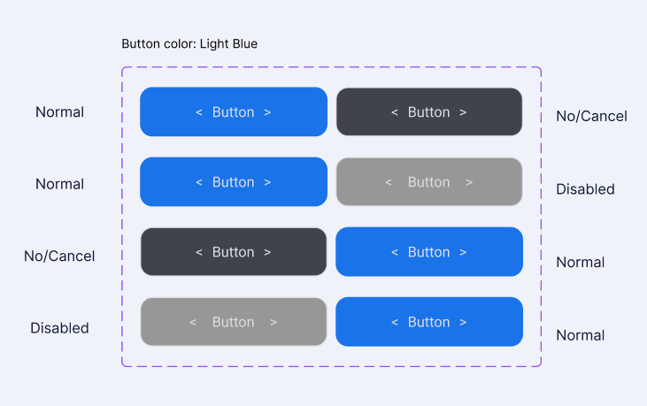The width and height of the screenshot is (647, 406).
Task: Select the right-side "No/Cancel" label
Action: [x=591, y=116]
